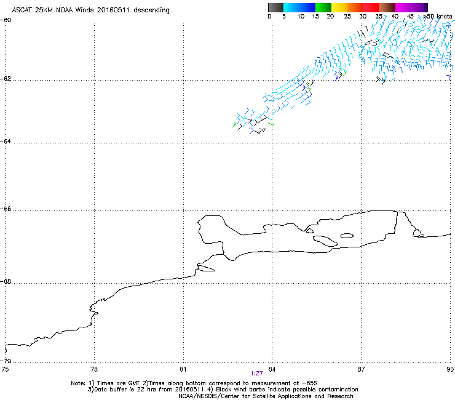Click the 'Data buffer is 22 hrs' note line
455x400 pixels.
(223, 390)
